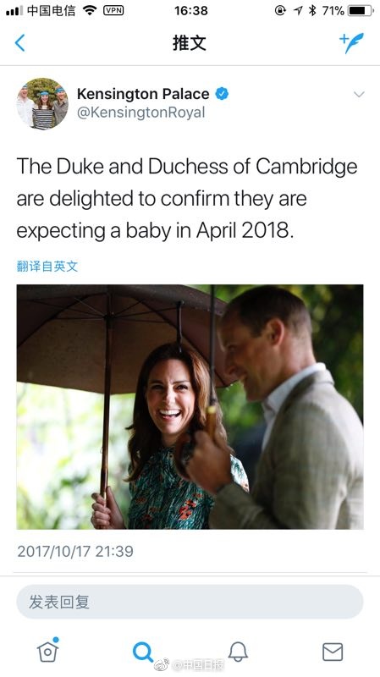Open the Notifications bell tab
Screen dimensions: 380x677
click(x=238, y=652)
